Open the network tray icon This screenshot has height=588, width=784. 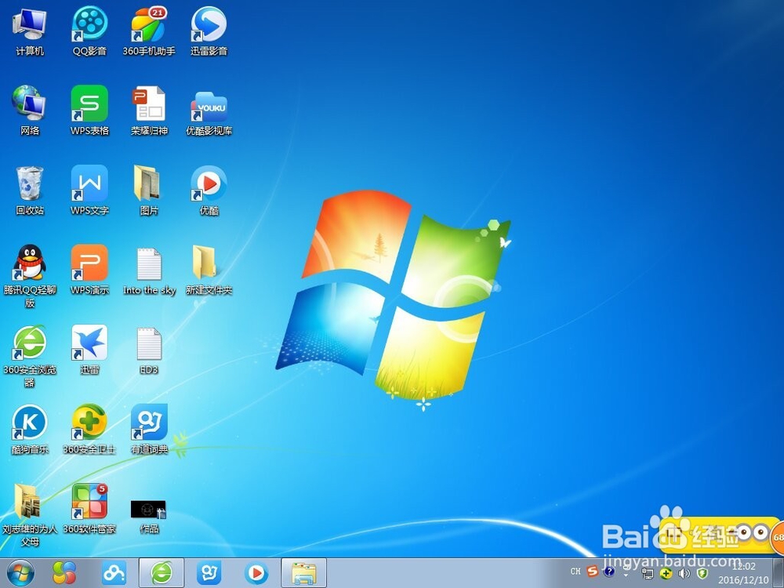point(648,574)
